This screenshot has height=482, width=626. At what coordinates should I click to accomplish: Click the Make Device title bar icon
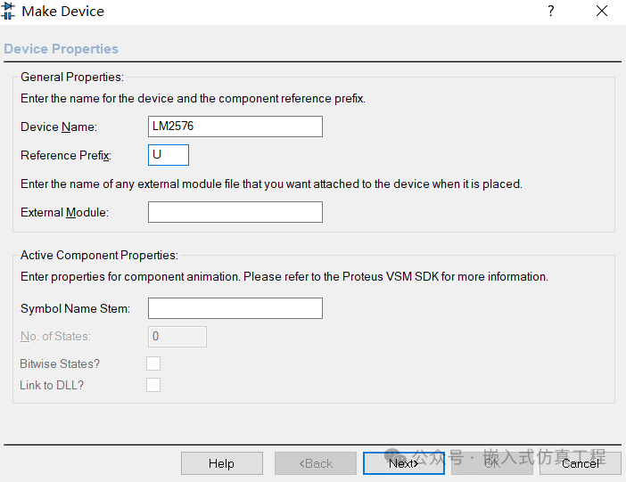coord(8,12)
